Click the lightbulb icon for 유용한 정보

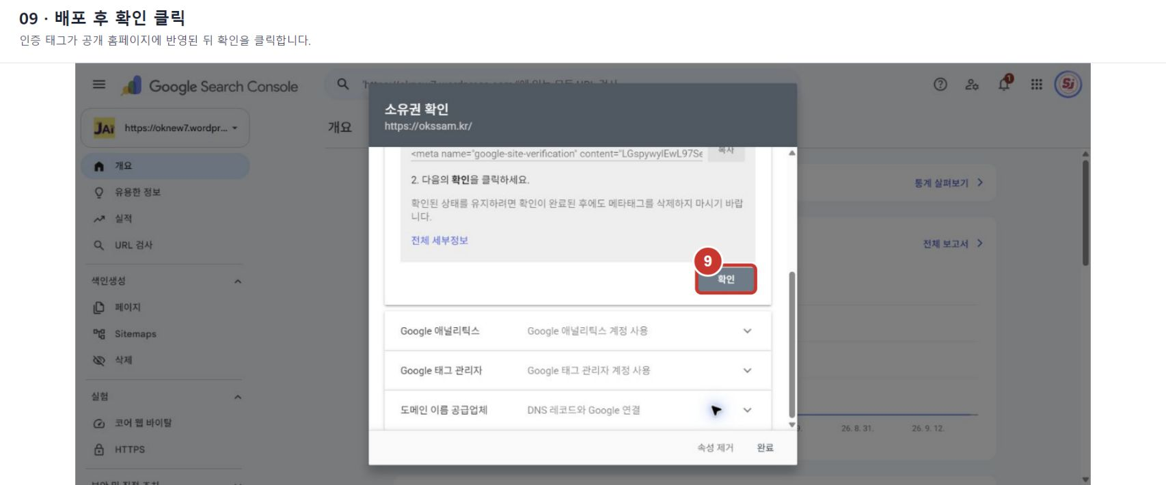(x=99, y=193)
